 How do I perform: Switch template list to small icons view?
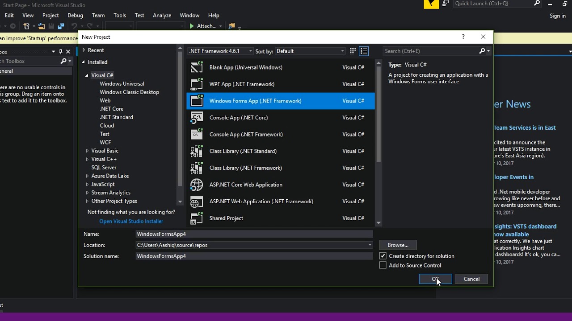tap(353, 51)
